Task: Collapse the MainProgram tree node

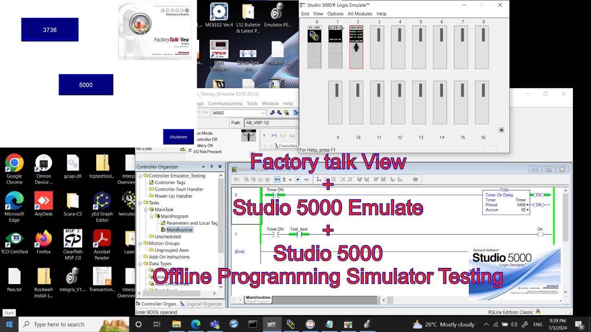Action: tap(151, 216)
